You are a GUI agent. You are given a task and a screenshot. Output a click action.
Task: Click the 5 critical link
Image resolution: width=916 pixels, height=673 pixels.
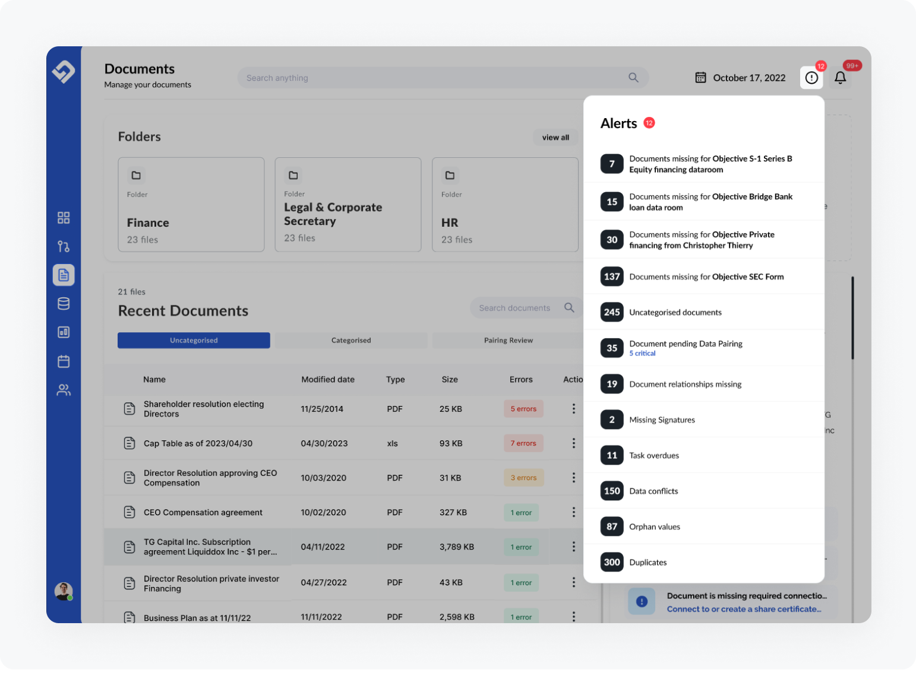[x=642, y=354]
